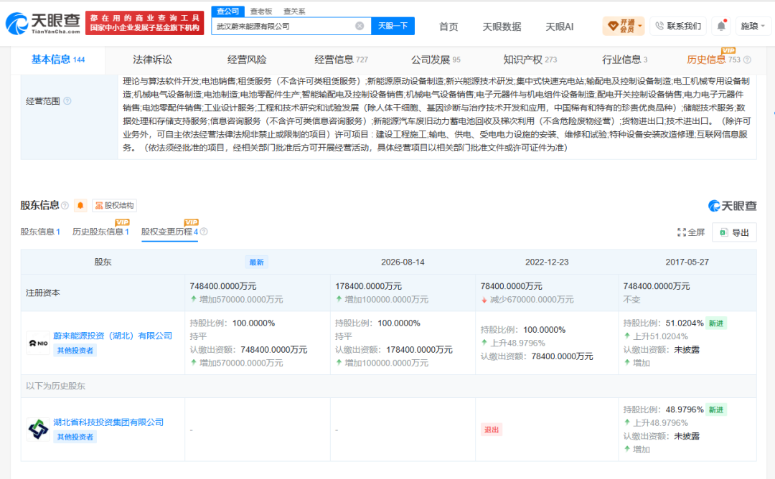Viewport: 775px width, 479px height.
Task: Select the 查公司 search tab
Action: coord(228,11)
